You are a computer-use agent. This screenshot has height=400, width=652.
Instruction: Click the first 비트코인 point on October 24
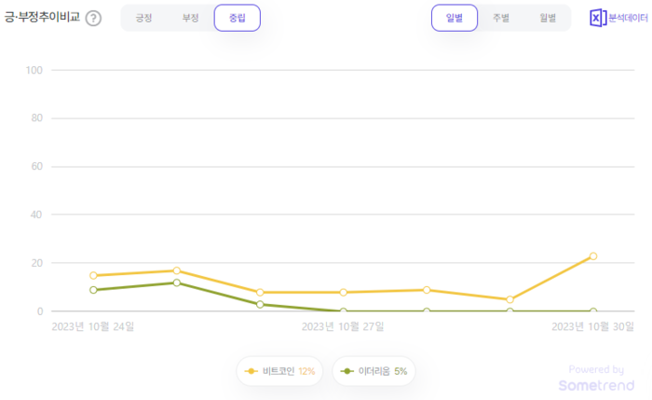pyautogui.click(x=93, y=275)
